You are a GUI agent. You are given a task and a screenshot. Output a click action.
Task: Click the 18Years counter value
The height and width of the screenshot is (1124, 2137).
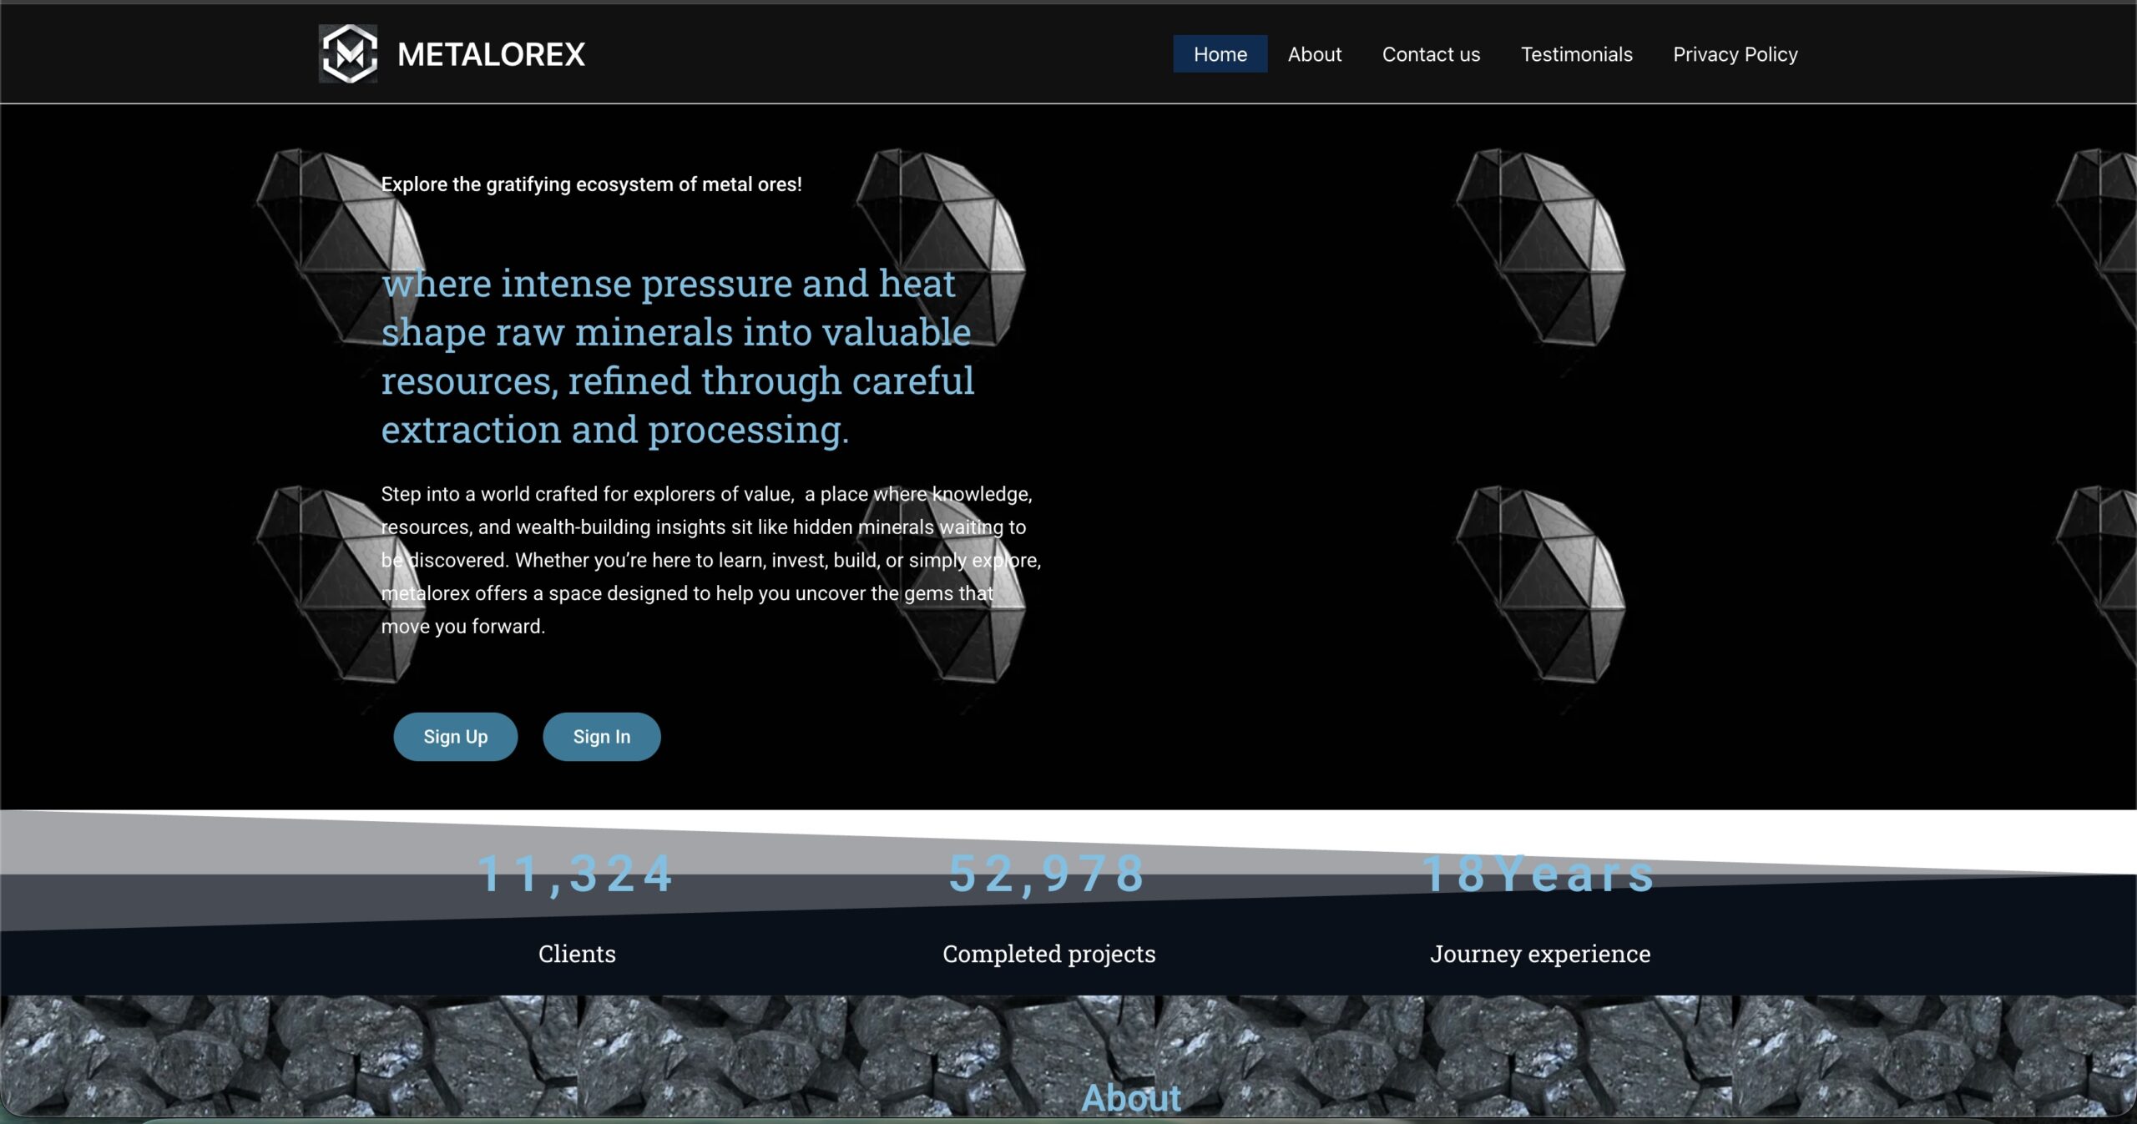coord(1539,874)
